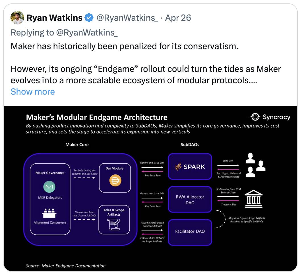Click the Maker Governance box title
Screen dimensions: 302x275
(x=50, y=173)
